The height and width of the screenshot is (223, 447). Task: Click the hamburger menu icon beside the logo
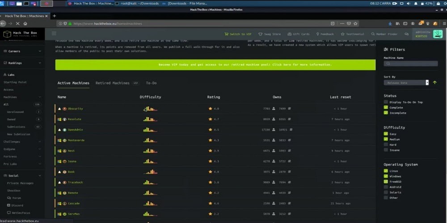point(54,33)
